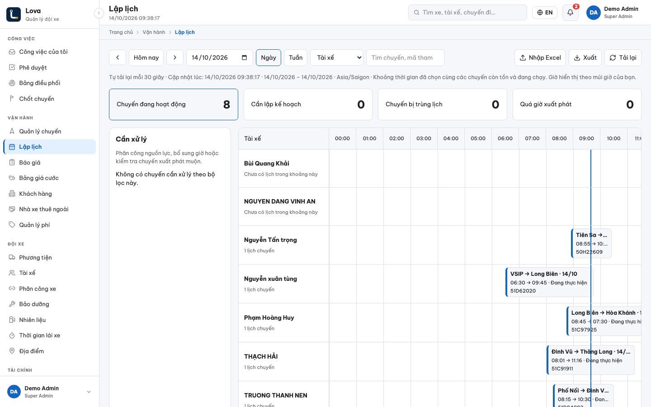Image resolution: width=651 pixels, height=407 pixels.
Task: Click the Tìm chuyến, mã tham search field
Action: point(406,57)
